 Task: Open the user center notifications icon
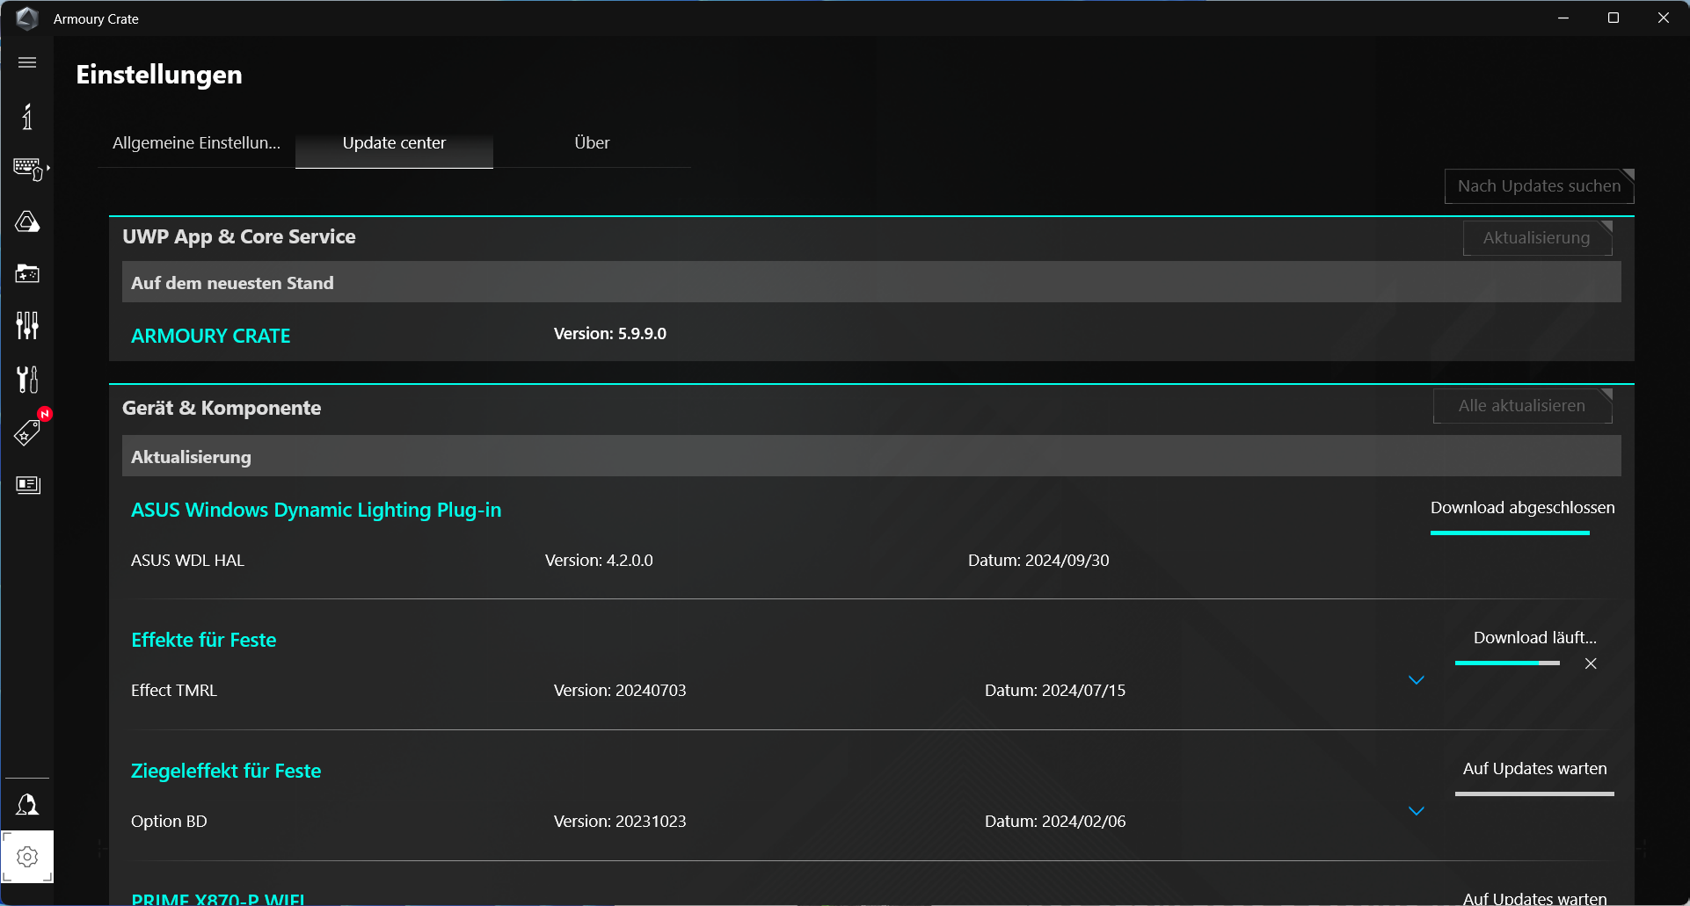tap(27, 804)
